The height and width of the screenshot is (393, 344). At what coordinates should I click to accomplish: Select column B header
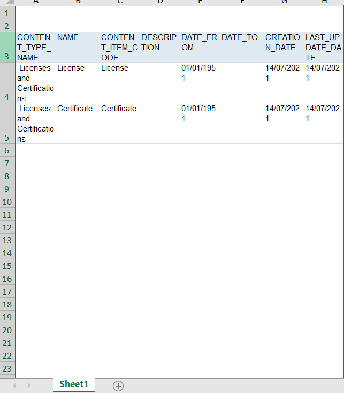tap(78, 3)
